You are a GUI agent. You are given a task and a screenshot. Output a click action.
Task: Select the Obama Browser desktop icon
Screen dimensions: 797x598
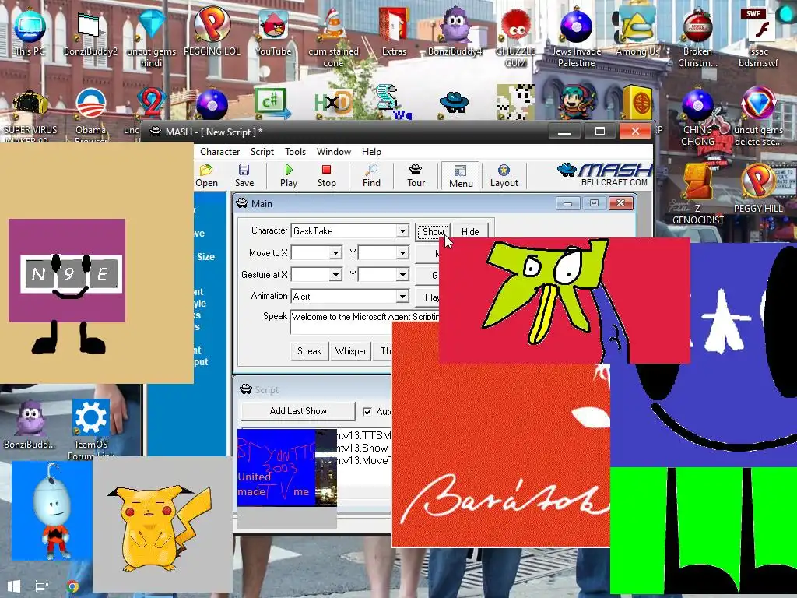(90, 116)
